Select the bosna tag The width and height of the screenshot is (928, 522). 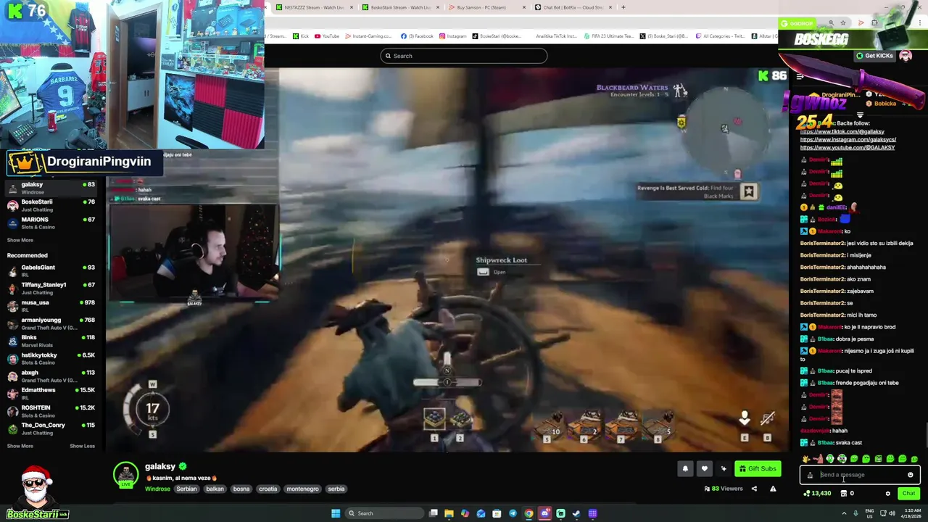click(241, 489)
